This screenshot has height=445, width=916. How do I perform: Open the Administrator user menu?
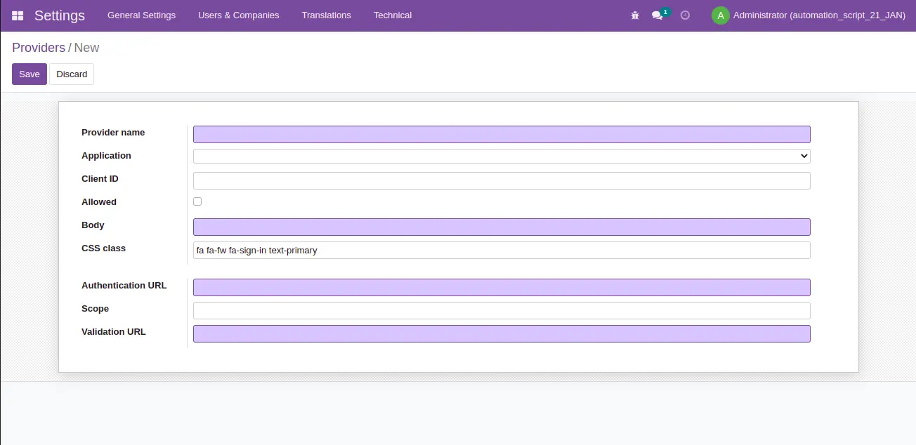pyautogui.click(x=818, y=15)
